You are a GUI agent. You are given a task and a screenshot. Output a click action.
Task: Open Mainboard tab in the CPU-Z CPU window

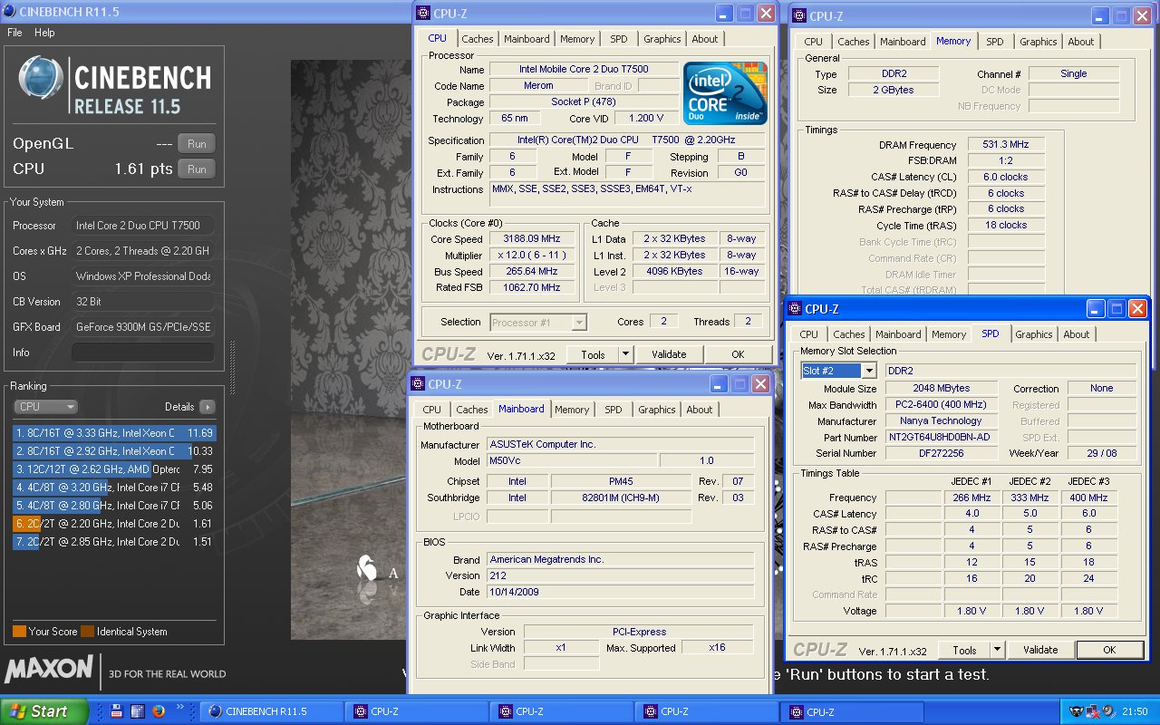click(x=527, y=39)
